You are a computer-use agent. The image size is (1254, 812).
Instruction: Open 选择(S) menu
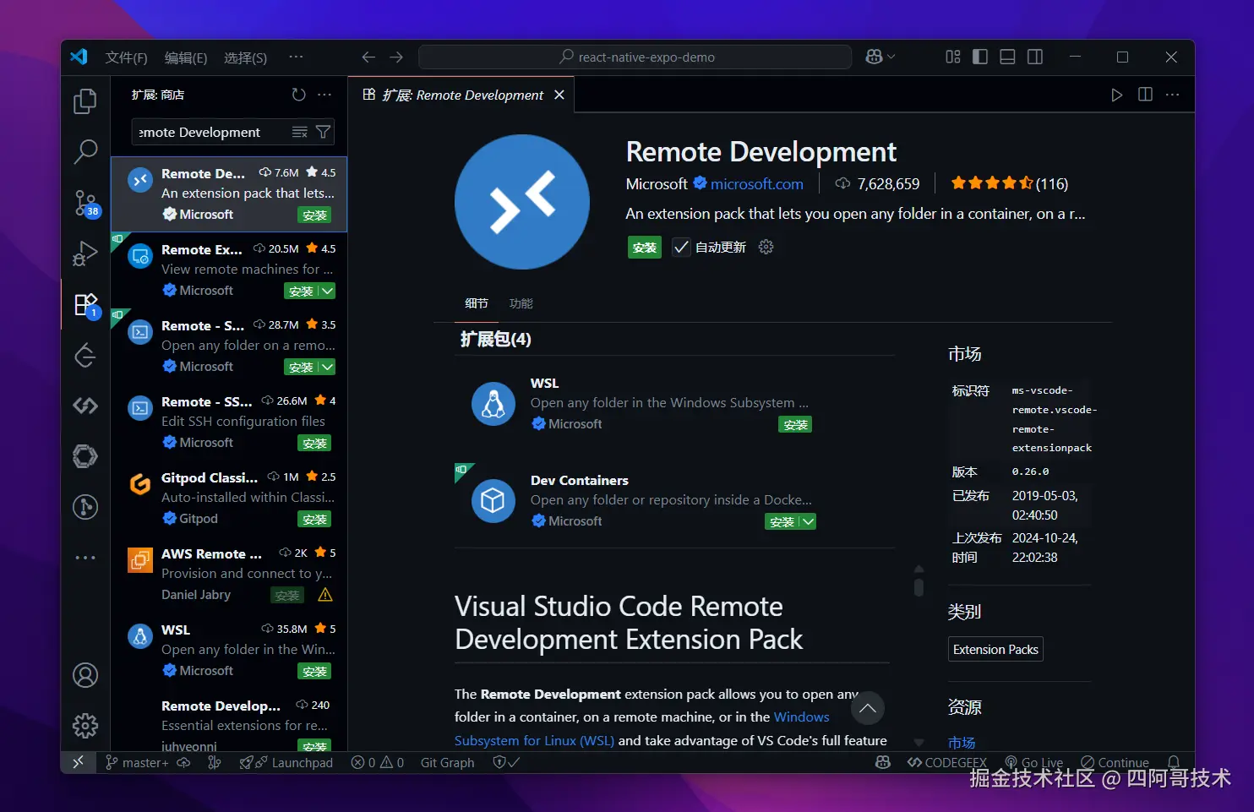[246, 57]
